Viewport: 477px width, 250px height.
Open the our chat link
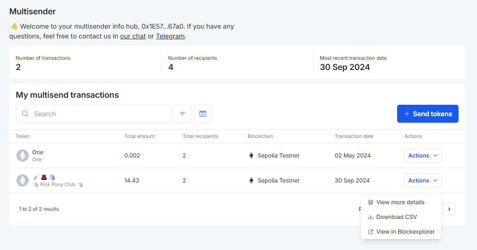pyautogui.click(x=133, y=36)
